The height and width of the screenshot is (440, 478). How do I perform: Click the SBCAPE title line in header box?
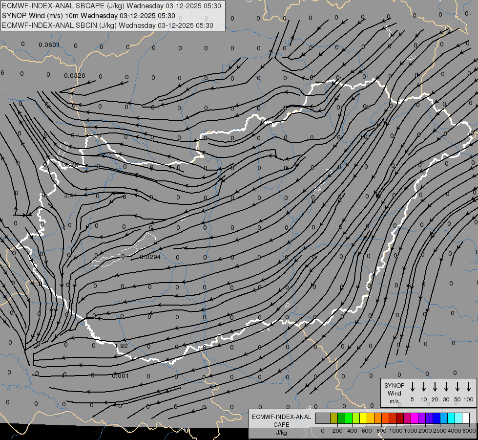pyautogui.click(x=111, y=6)
